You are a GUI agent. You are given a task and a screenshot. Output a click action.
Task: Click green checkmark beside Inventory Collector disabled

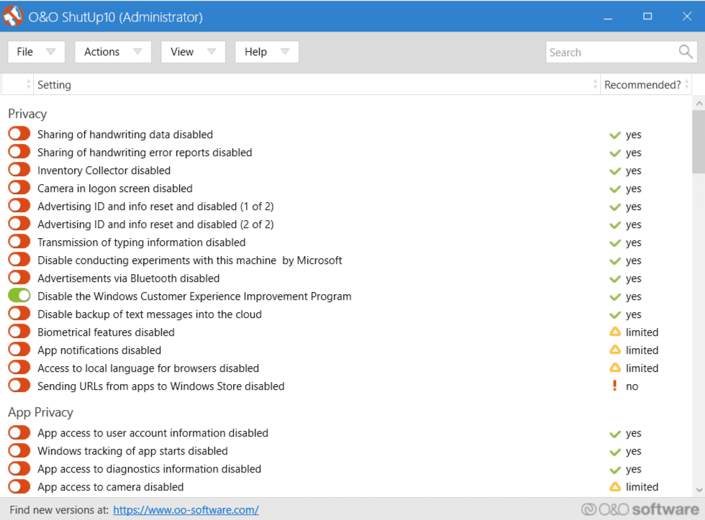coord(614,171)
